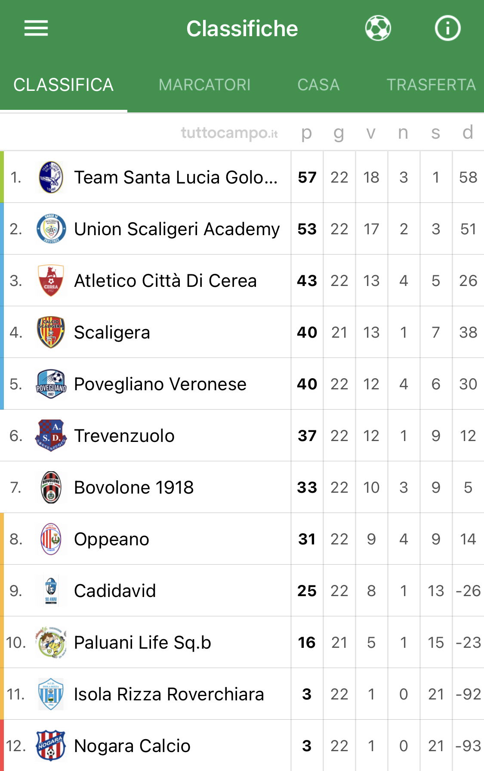The width and height of the screenshot is (484, 771).
Task: Tap the tuttocampo.it watermark link
Action: [229, 133]
